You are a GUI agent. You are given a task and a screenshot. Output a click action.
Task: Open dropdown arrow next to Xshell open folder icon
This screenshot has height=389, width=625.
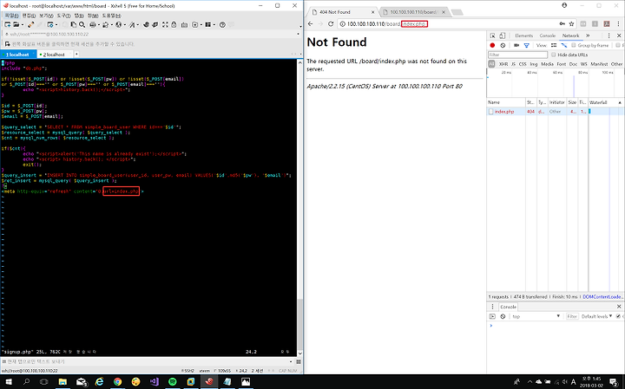[x=23, y=24]
